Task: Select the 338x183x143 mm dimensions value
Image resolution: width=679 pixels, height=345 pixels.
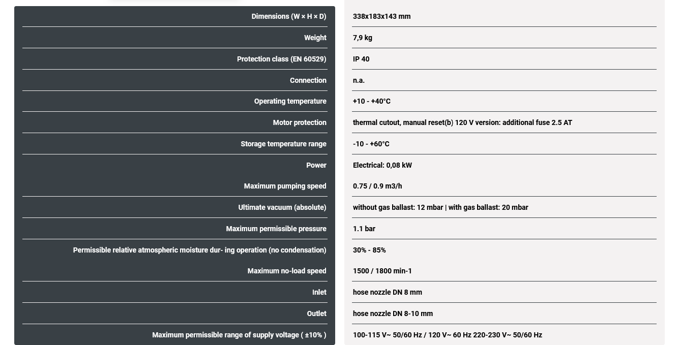Action: click(x=381, y=16)
